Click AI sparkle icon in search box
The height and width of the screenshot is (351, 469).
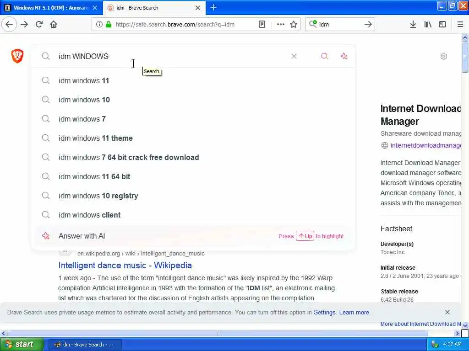(344, 56)
